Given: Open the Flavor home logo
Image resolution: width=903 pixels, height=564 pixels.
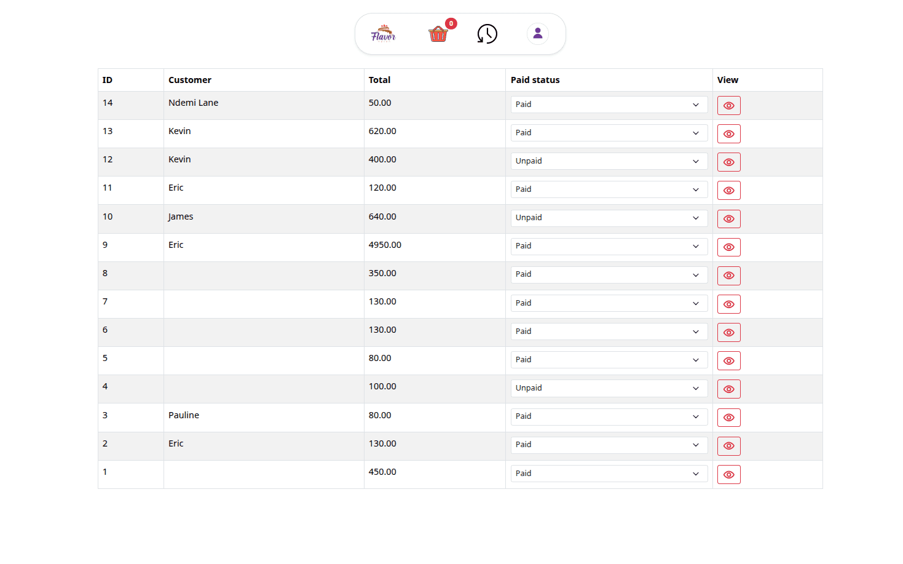Looking at the screenshot, I should pyautogui.click(x=383, y=34).
